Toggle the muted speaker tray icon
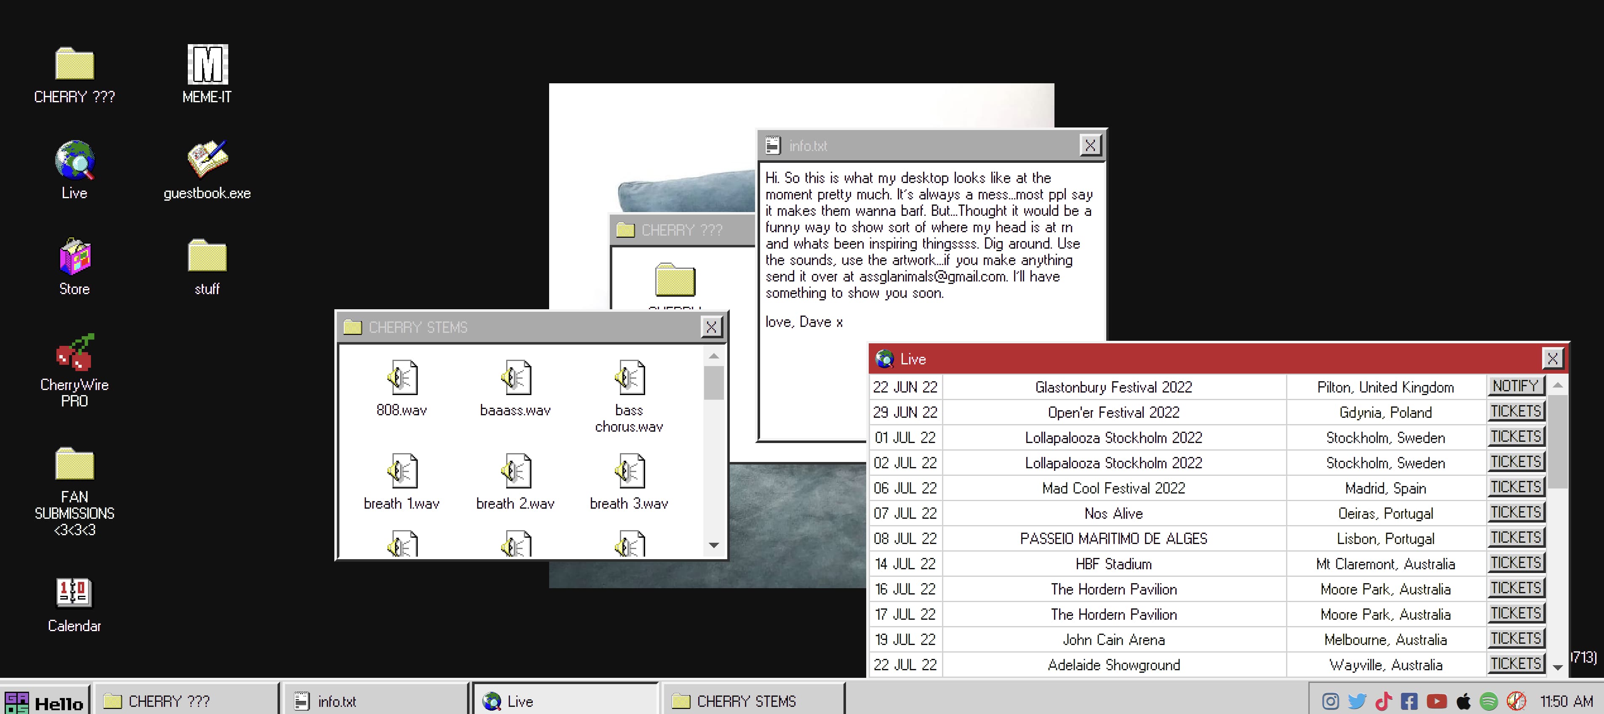Viewport: 1604px width, 714px height. (1516, 701)
